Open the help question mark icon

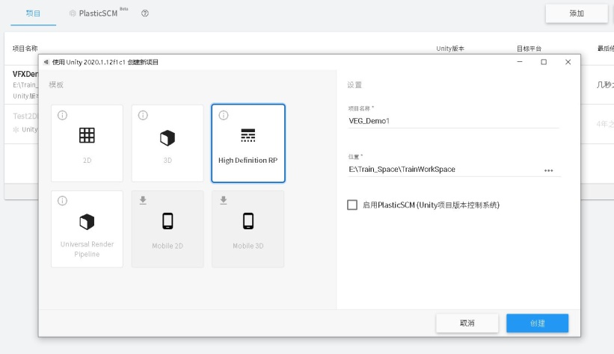point(145,13)
